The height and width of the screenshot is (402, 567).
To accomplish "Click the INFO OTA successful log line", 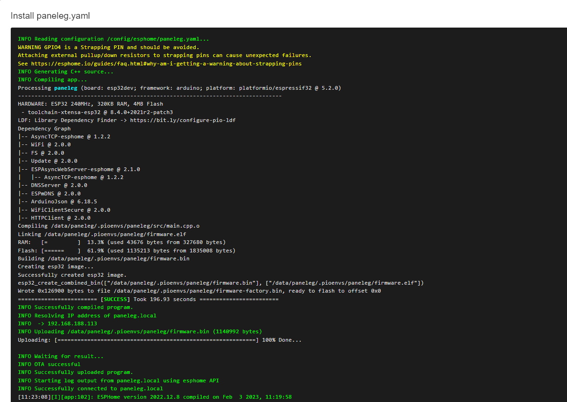I will coord(49,364).
